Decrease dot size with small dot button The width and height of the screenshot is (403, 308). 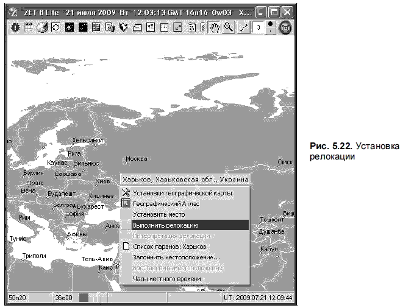point(270,31)
